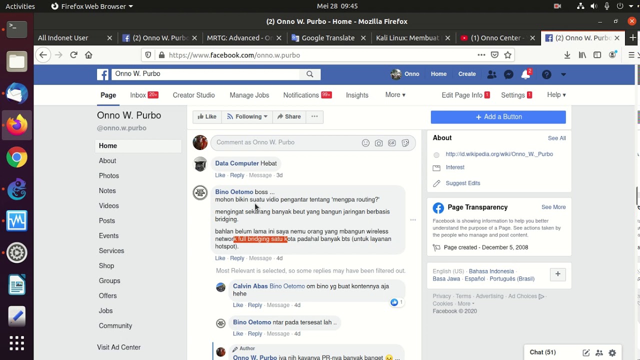
Task: Open the Quick Help question mark icon
Action: 546,74
